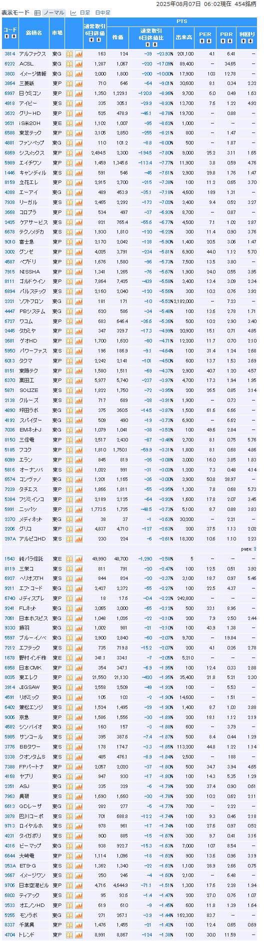Open the chart icon for 三菱紙
Viewport: 264px width, 941px height.
pos(78,83)
